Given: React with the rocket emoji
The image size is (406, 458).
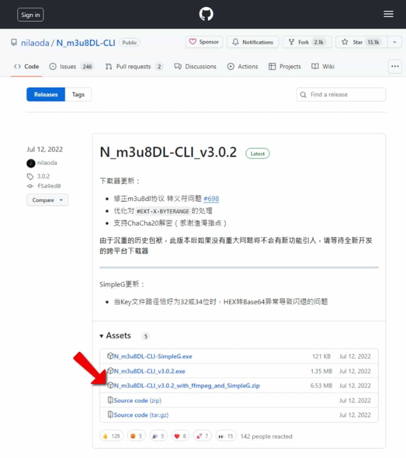Looking at the screenshot, I should pyautogui.click(x=202, y=436).
